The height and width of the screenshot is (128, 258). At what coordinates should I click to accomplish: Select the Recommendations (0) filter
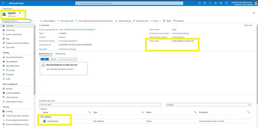[67, 59]
